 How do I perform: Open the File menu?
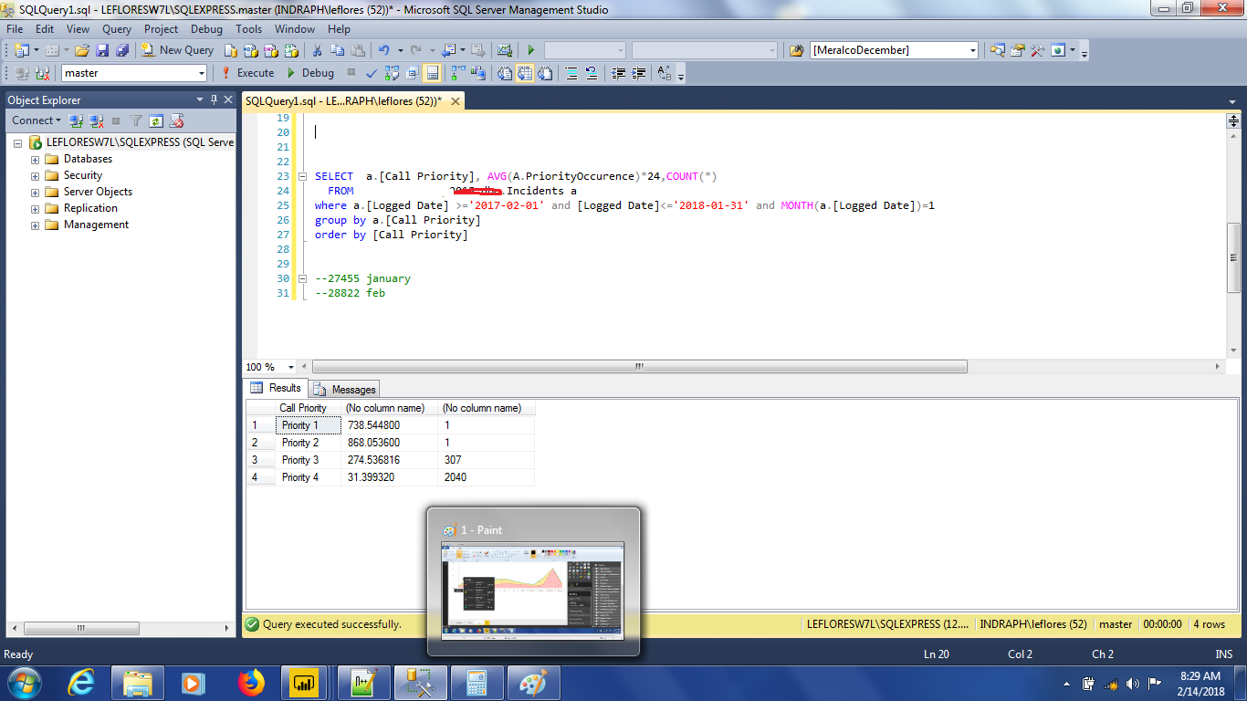15,29
